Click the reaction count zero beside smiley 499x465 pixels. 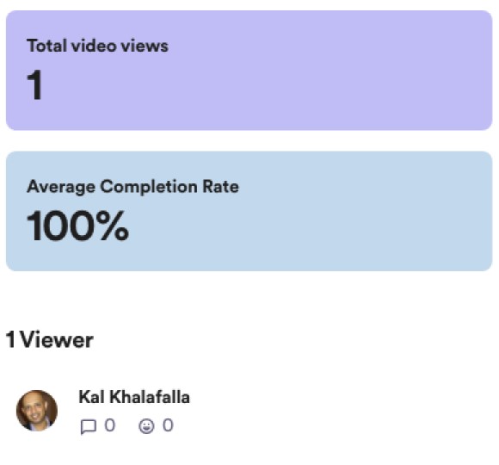[x=168, y=425]
